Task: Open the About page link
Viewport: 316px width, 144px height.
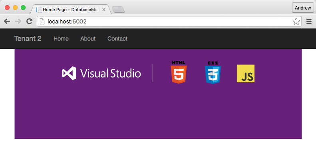Action: (x=88, y=39)
